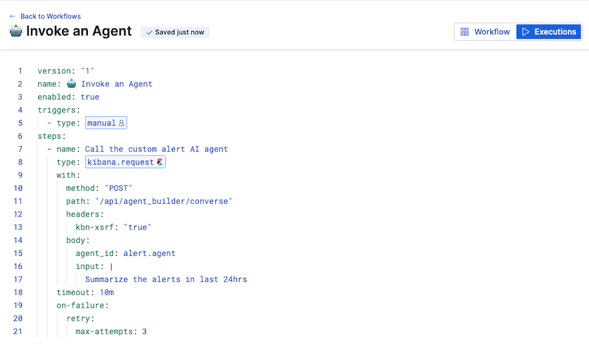The image size is (589, 345).
Task: Click the grid icon on the Workflow button
Action: click(464, 32)
